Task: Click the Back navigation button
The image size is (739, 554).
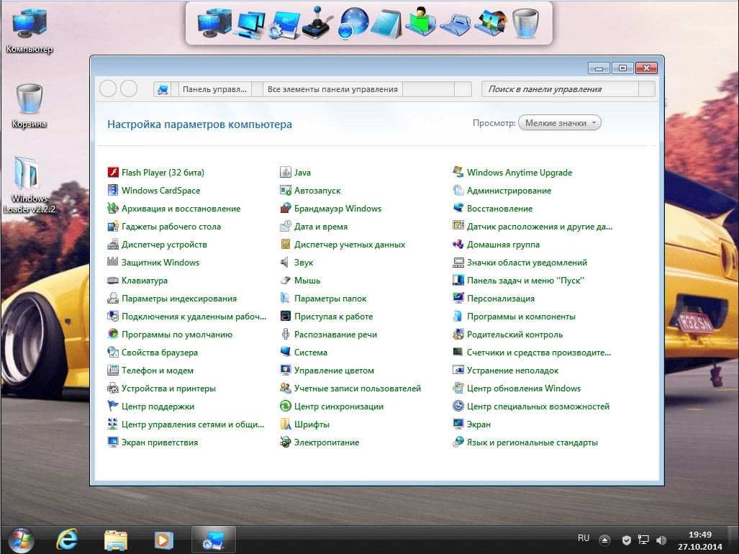Action: coord(108,88)
